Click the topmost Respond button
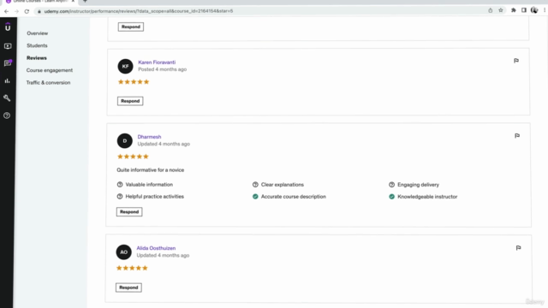 click(131, 27)
